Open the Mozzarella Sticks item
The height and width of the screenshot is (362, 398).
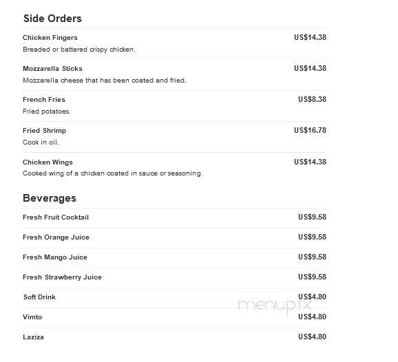tap(174, 74)
